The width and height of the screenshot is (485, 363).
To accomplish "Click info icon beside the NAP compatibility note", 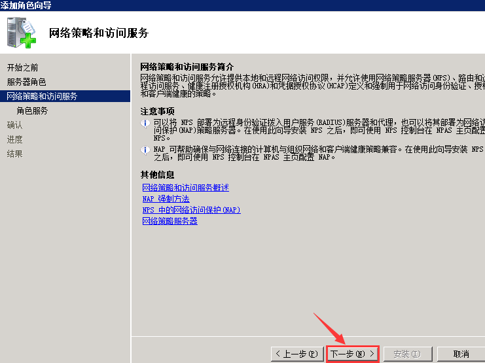I will click(x=145, y=150).
